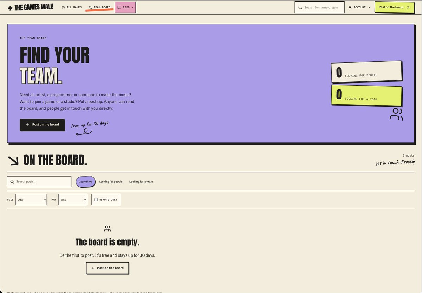Screen dimensions: 422x293
Task: Click the search magnifier icon in header
Action: click(x=300, y=7)
